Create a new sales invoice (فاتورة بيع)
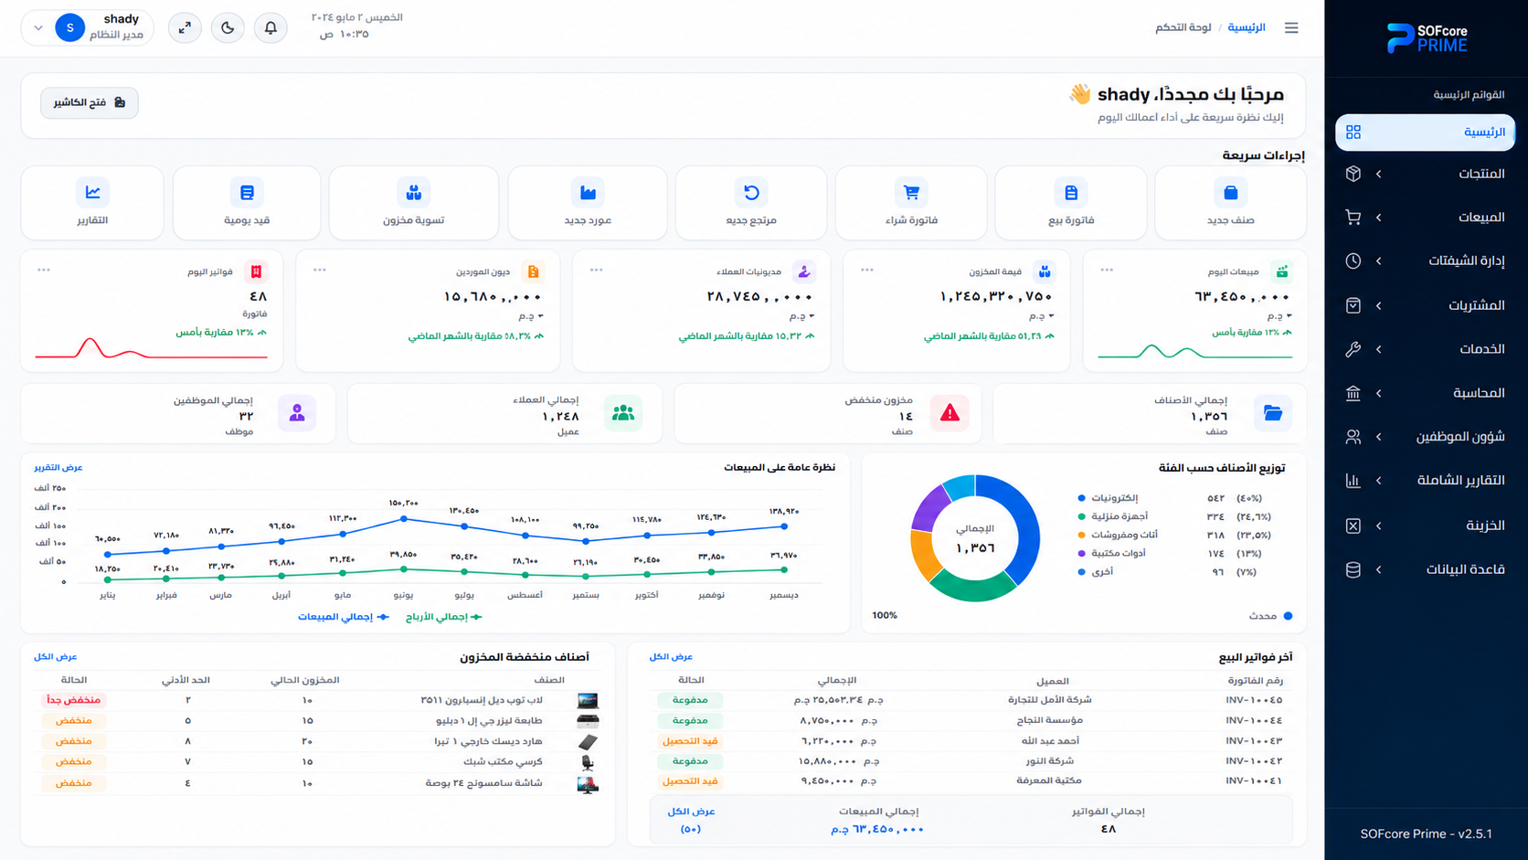Image resolution: width=1528 pixels, height=860 pixels. (x=1070, y=203)
